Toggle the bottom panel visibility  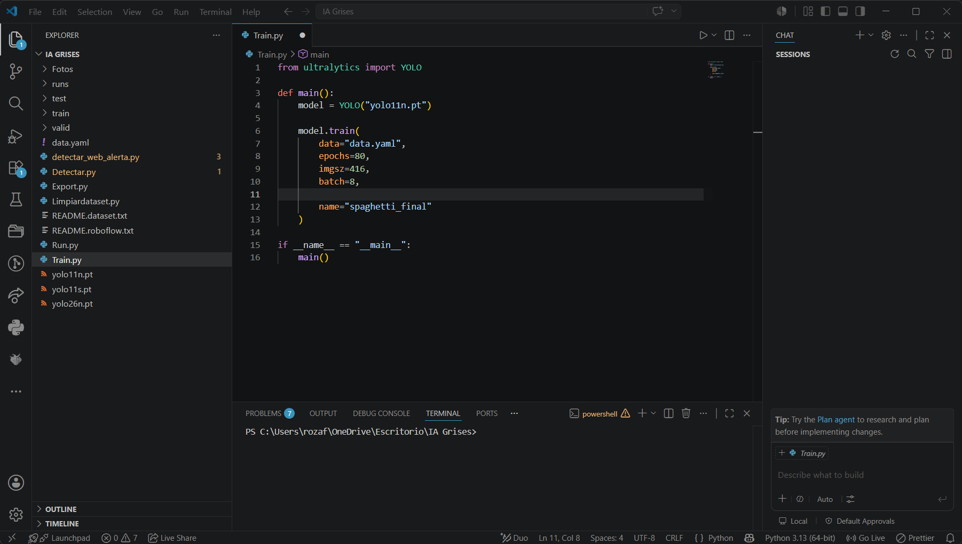tap(843, 11)
